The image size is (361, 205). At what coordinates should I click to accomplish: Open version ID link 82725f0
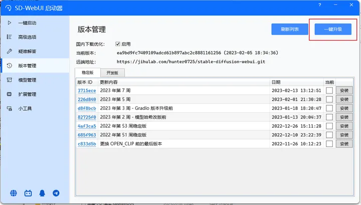(87, 117)
